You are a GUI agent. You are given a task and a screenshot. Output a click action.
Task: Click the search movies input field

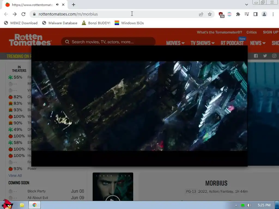point(108,42)
